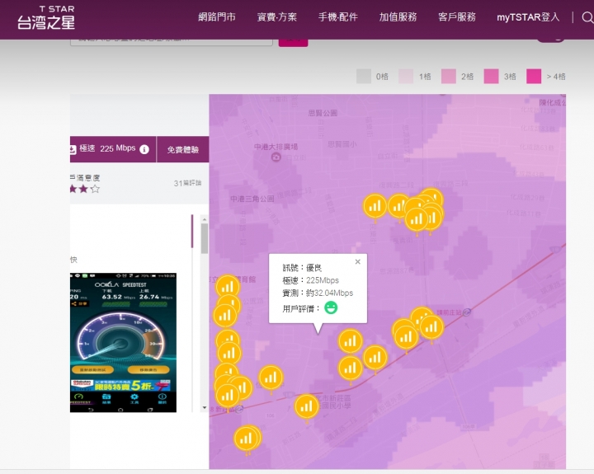This screenshot has height=474, width=594.
Task: Click 實測:約32.04Mbps text in popup
Action: [318, 293]
